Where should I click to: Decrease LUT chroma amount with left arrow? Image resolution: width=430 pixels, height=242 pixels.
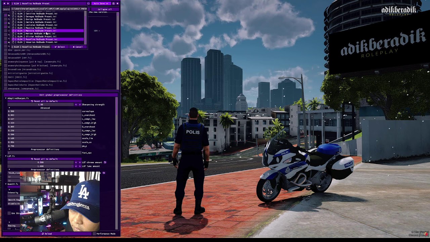point(76,162)
